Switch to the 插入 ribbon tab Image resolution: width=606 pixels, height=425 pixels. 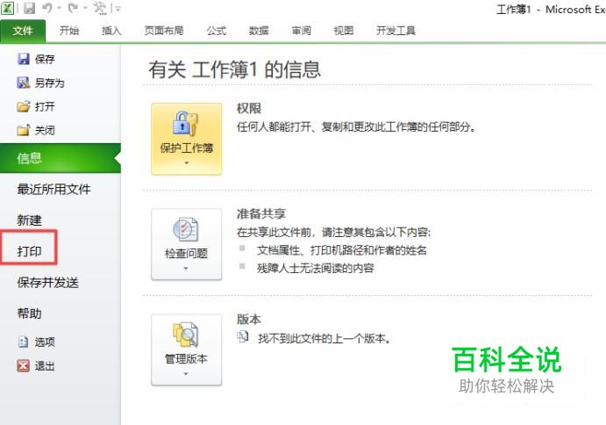point(111,31)
